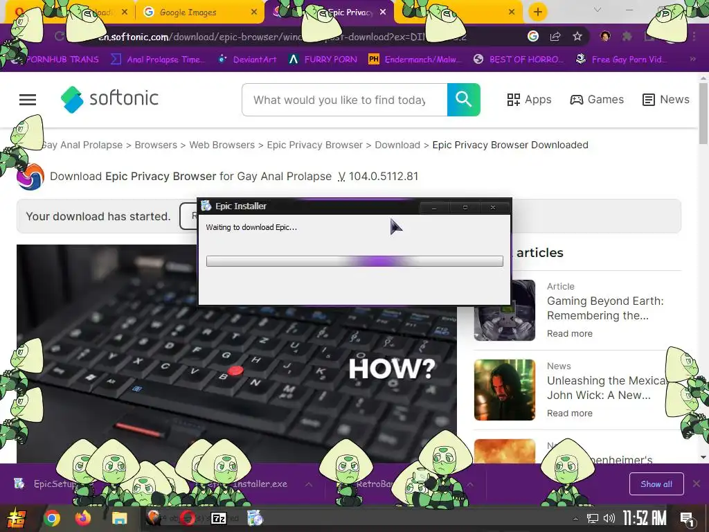
Task: Launch Firefox from the taskbar
Action: click(83, 518)
